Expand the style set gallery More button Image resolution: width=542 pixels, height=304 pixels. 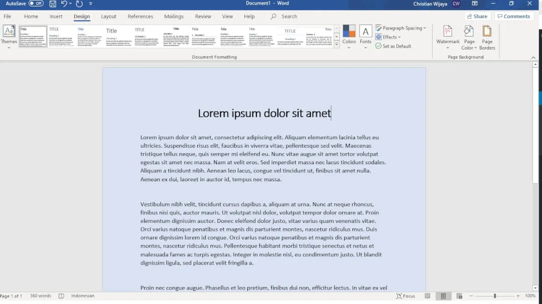(x=337, y=44)
